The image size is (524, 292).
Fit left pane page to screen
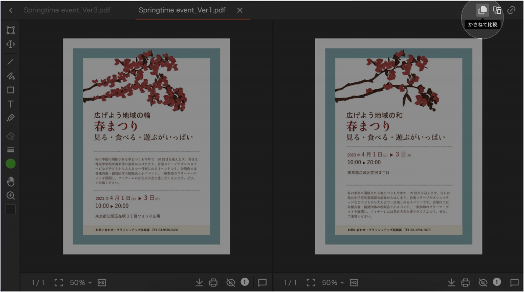click(59, 283)
